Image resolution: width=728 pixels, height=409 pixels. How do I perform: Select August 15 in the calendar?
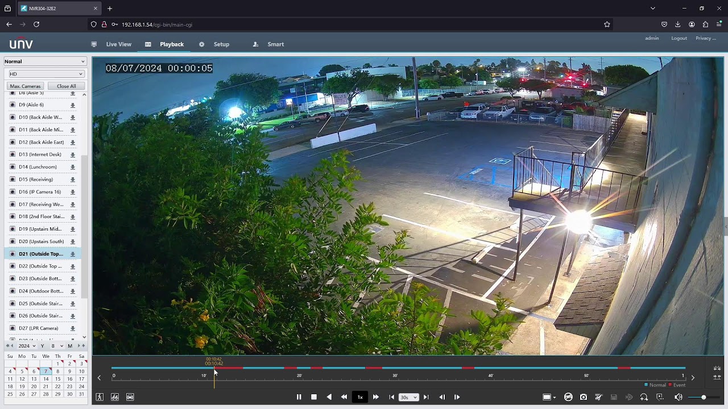tap(57, 379)
